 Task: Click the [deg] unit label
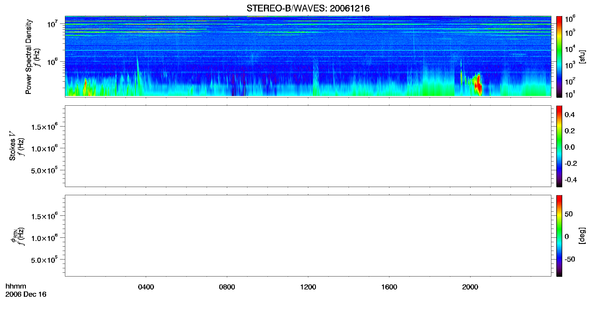point(582,236)
